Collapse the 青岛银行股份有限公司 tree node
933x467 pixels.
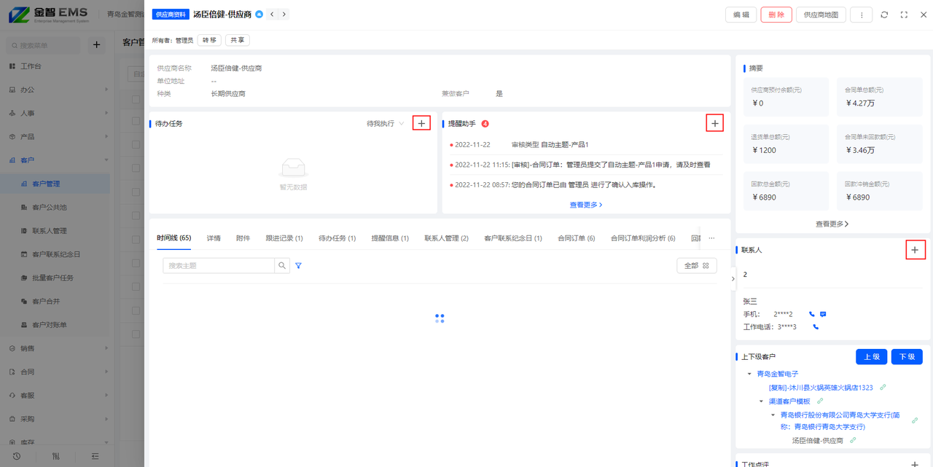[x=773, y=415]
